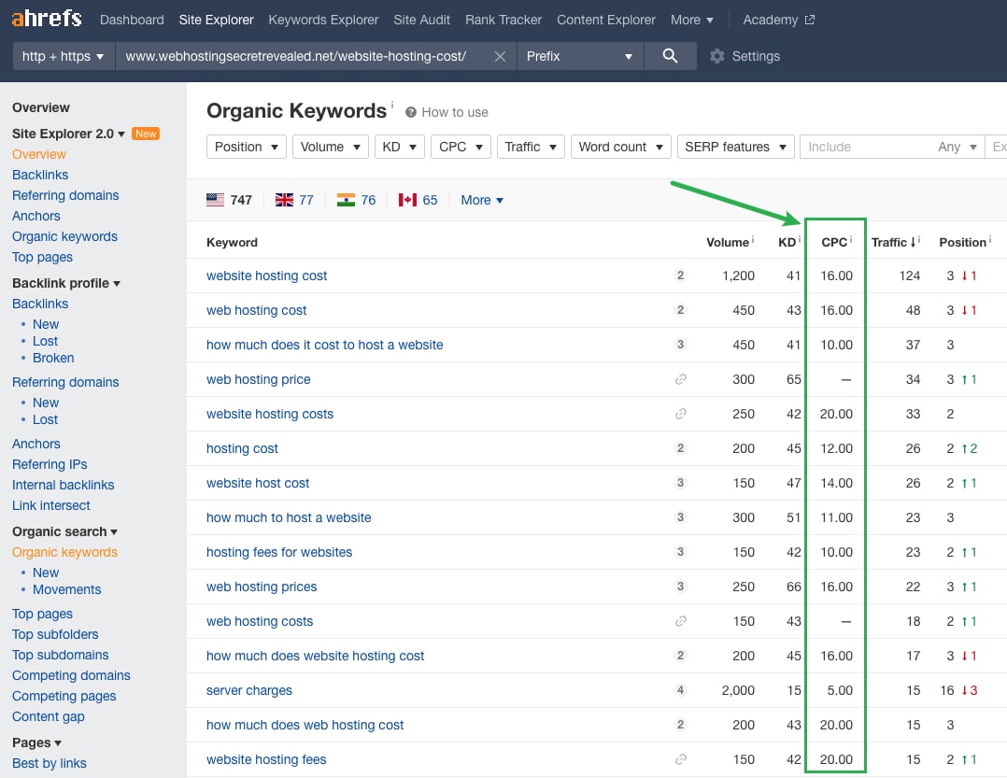The height and width of the screenshot is (778, 1007).
Task: Click SERP badge 4 on server charges row
Action: pos(680,690)
